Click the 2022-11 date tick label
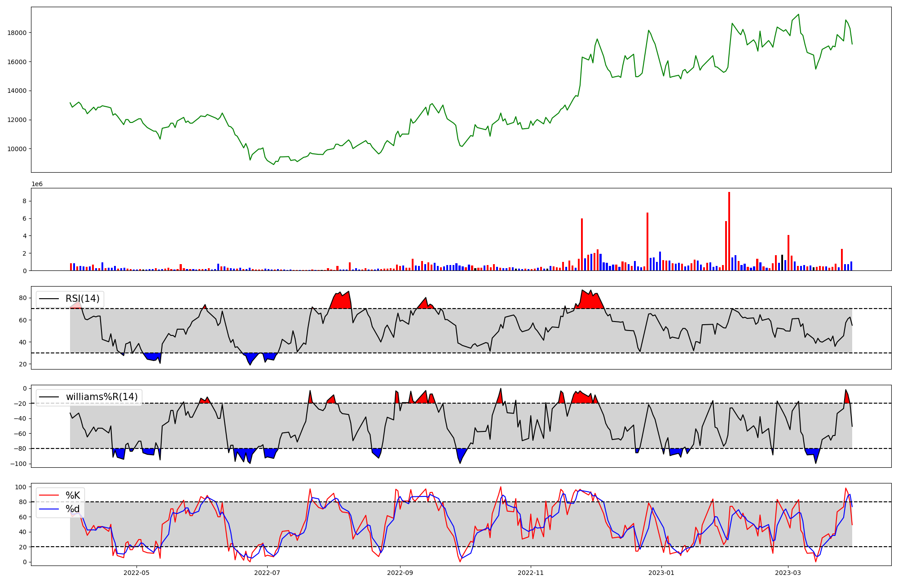898x583 pixels. 531,572
